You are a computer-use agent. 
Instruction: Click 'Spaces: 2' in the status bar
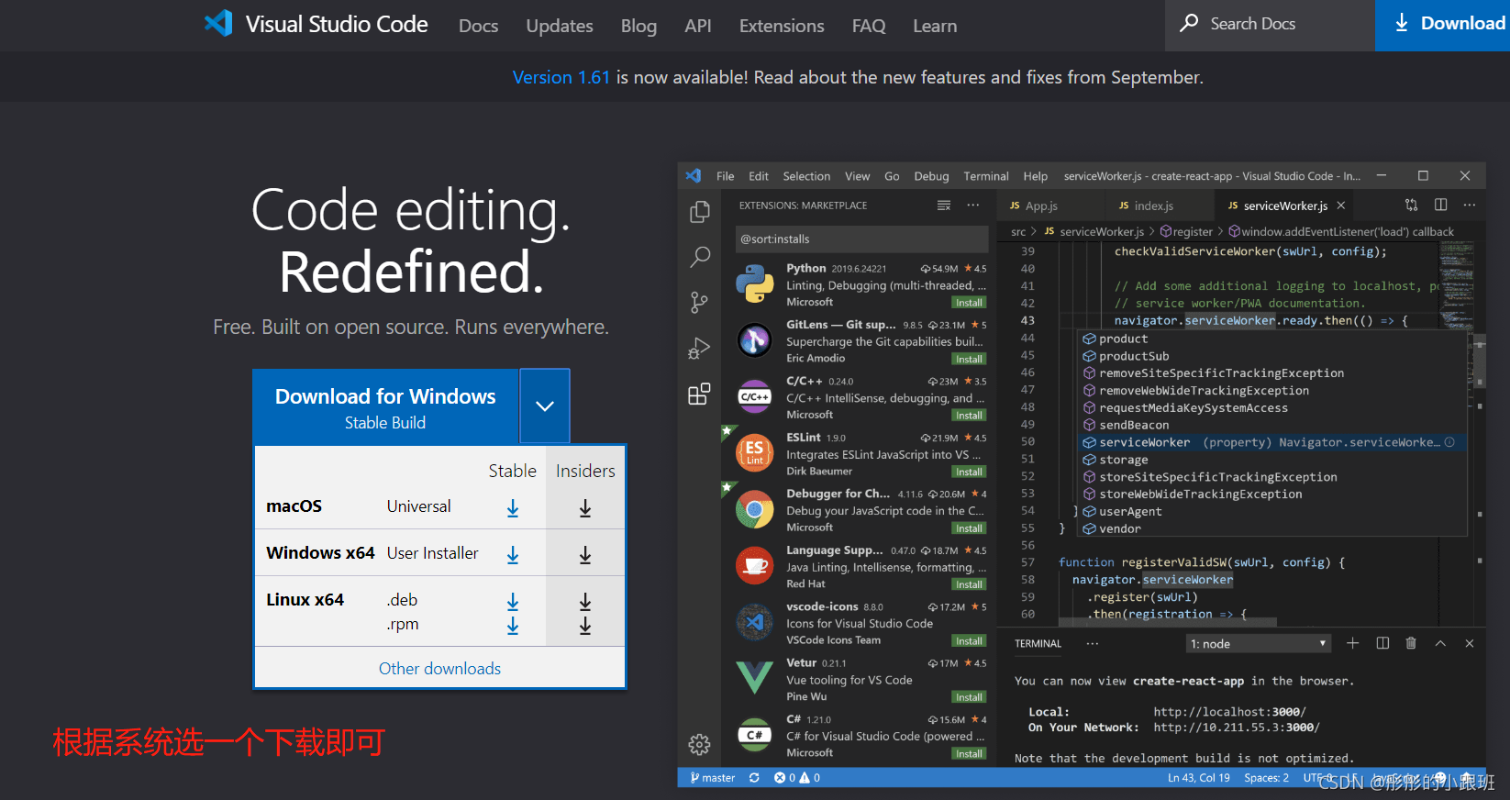(x=1266, y=778)
